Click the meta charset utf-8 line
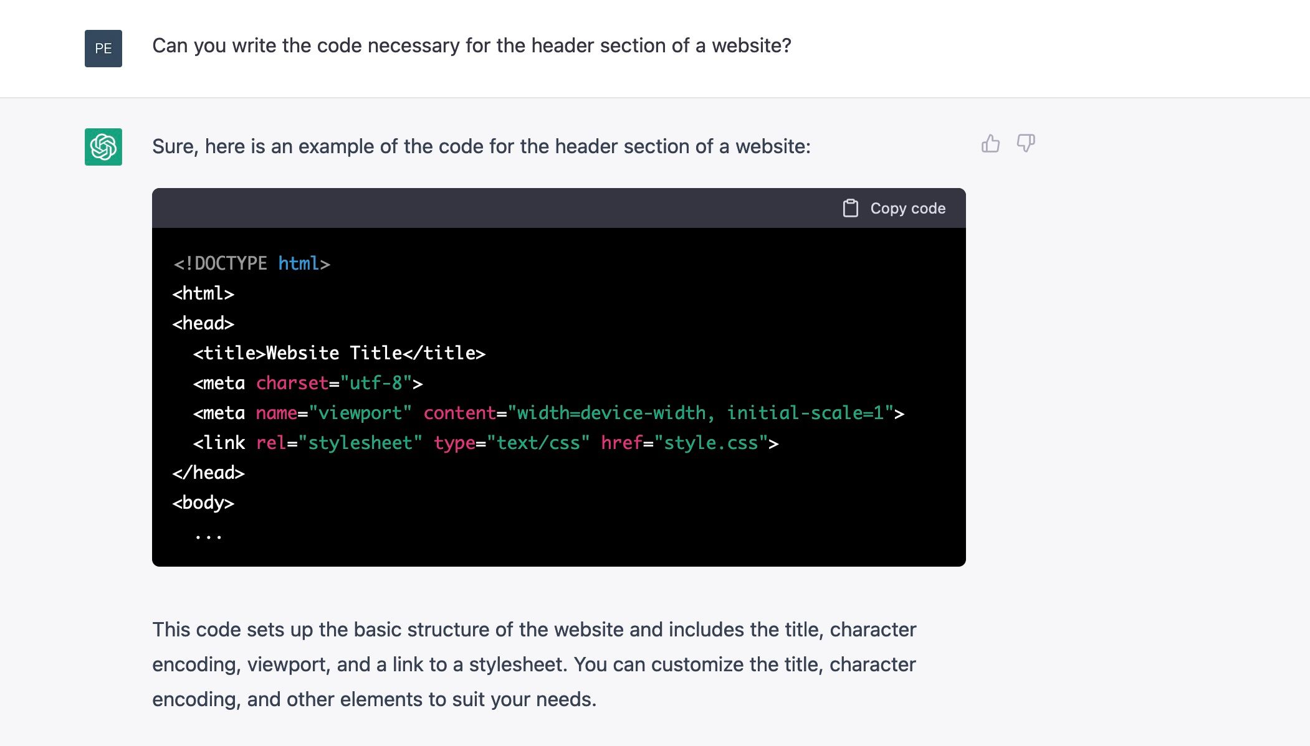This screenshot has height=746, width=1310. pos(308,383)
